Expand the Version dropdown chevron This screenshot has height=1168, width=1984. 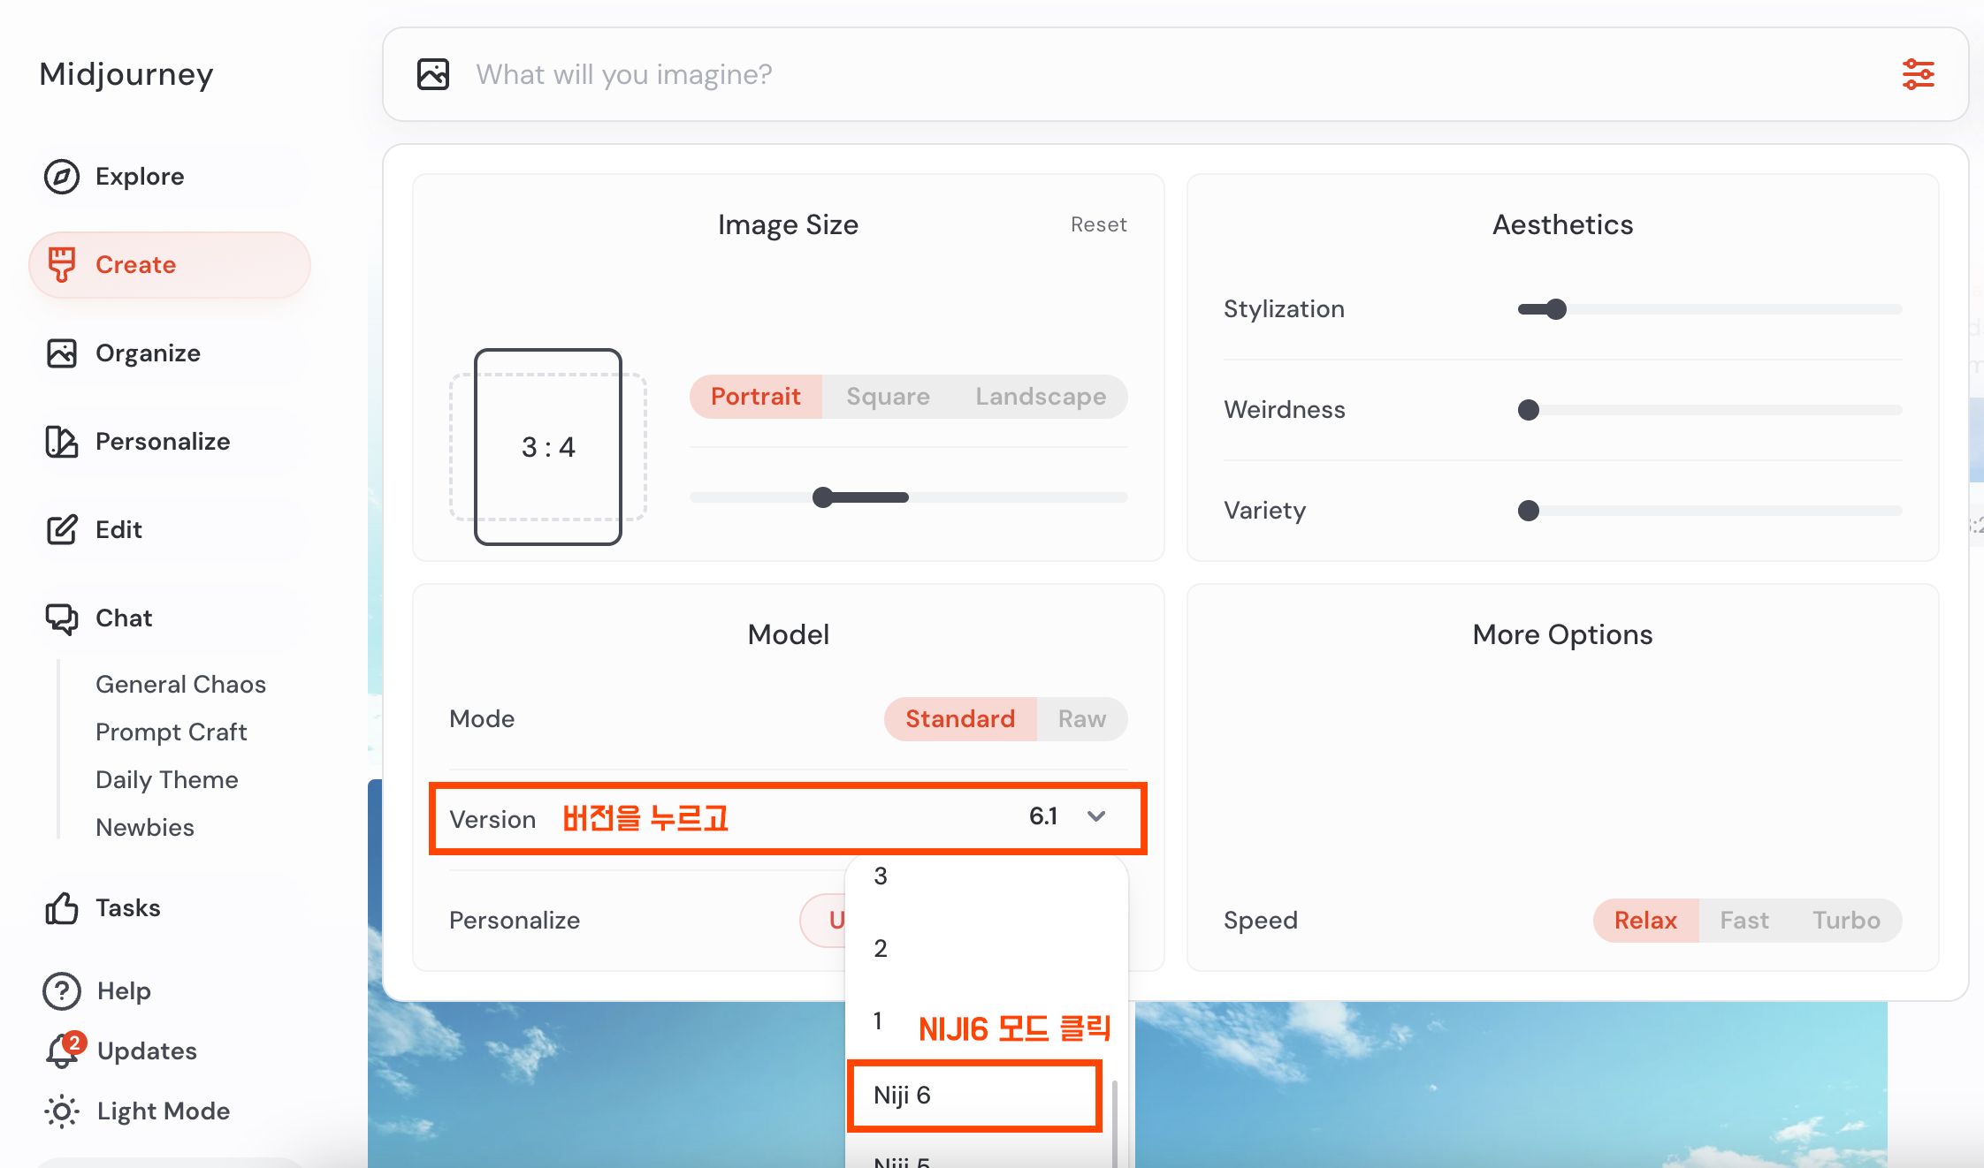point(1096,816)
